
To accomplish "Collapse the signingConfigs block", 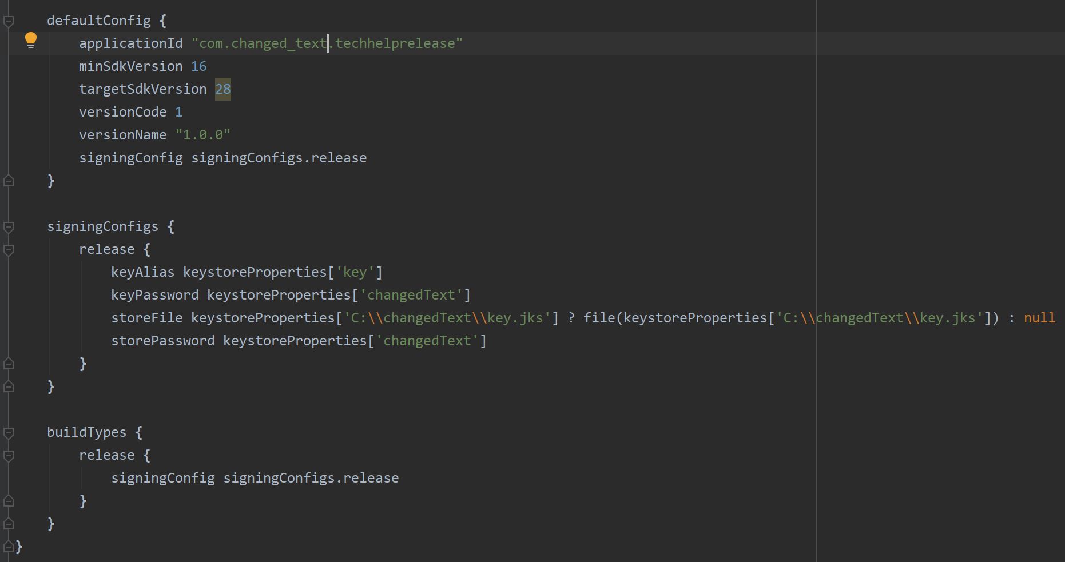I will point(8,227).
